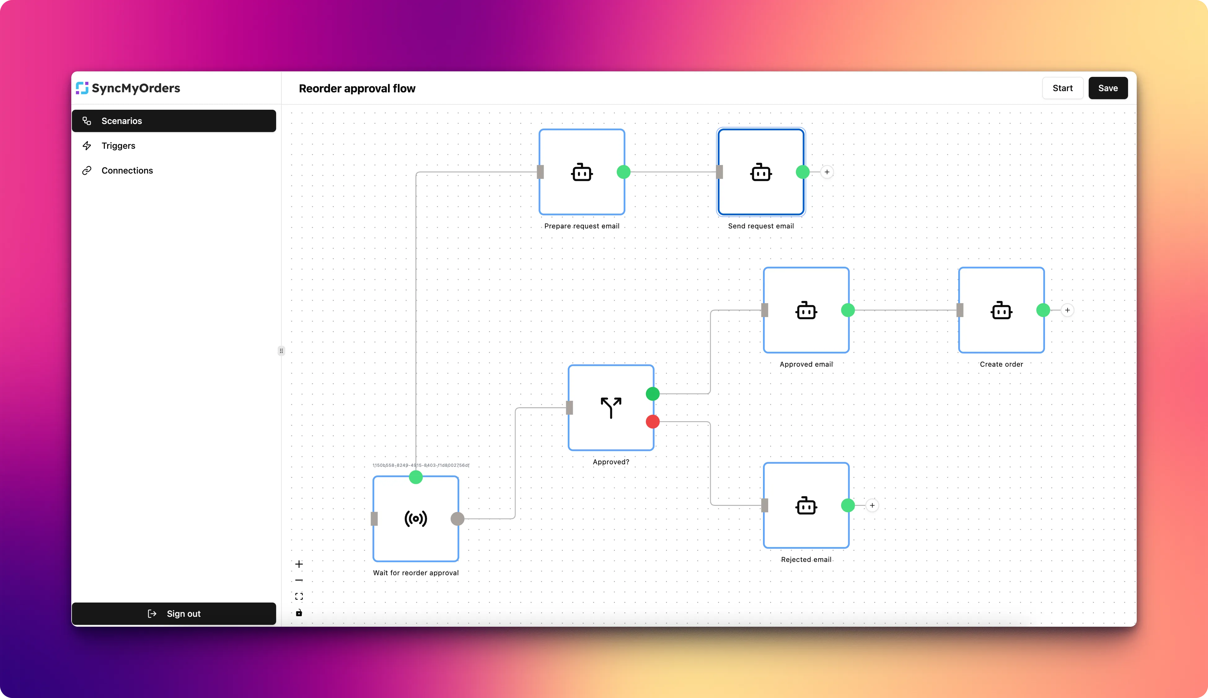Image resolution: width=1208 pixels, height=698 pixels.
Task: Click input handle of Create order node
Action: (x=960, y=310)
